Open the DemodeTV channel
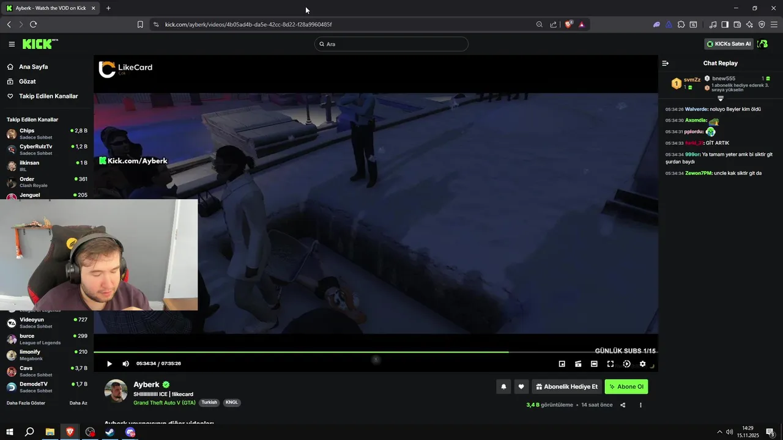 [x=46, y=386]
